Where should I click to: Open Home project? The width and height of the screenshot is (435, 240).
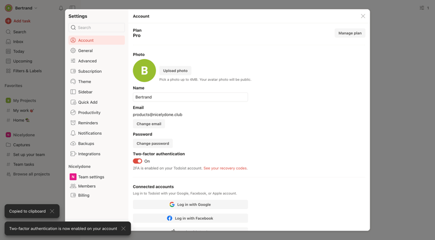click(21, 121)
